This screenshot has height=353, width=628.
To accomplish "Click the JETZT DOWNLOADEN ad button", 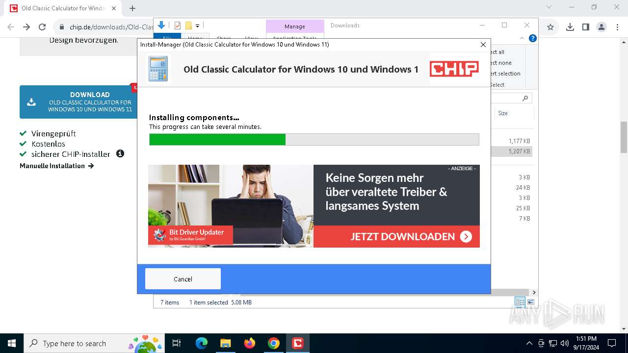I will pos(396,236).
